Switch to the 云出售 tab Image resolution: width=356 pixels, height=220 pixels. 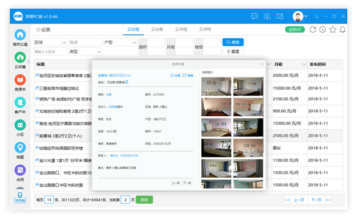point(157,29)
